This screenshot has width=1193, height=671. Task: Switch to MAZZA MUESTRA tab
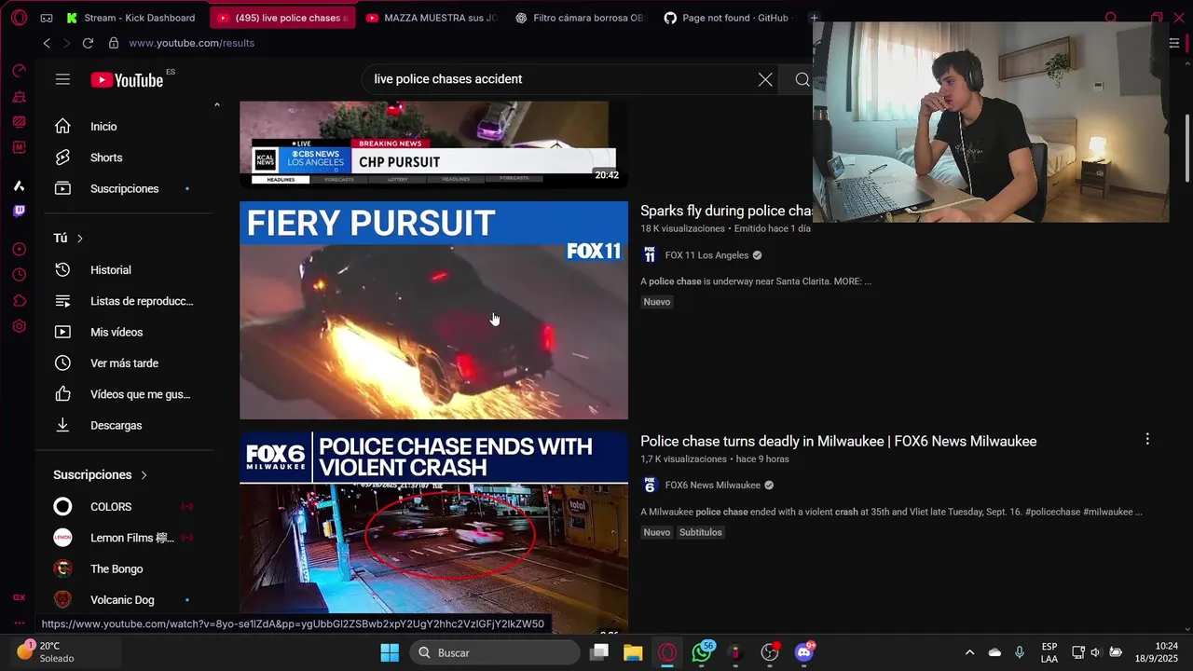coord(432,18)
